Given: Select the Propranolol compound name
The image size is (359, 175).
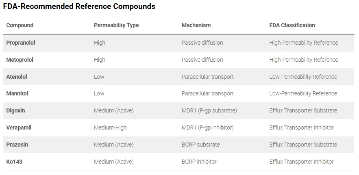Looking at the screenshot, I should tap(21, 43).
